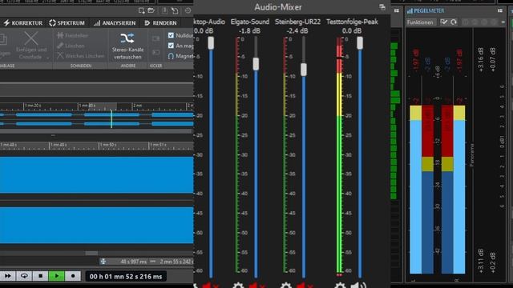Click Weiches Löschen tool

point(80,56)
